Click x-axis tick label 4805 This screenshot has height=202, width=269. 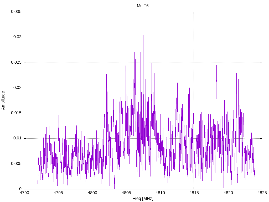click(x=126, y=193)
